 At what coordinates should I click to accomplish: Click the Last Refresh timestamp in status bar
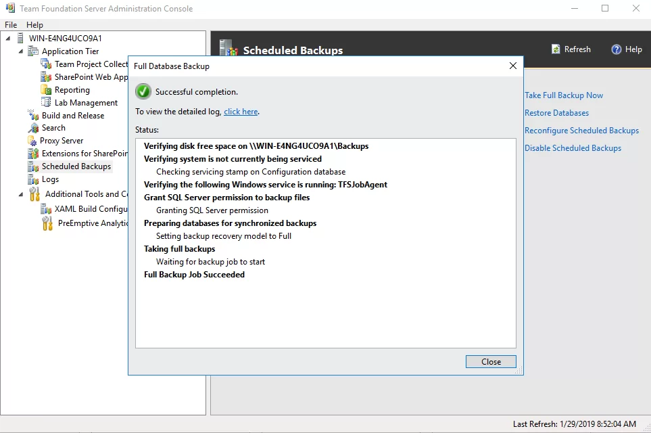(x=574, y=424)
